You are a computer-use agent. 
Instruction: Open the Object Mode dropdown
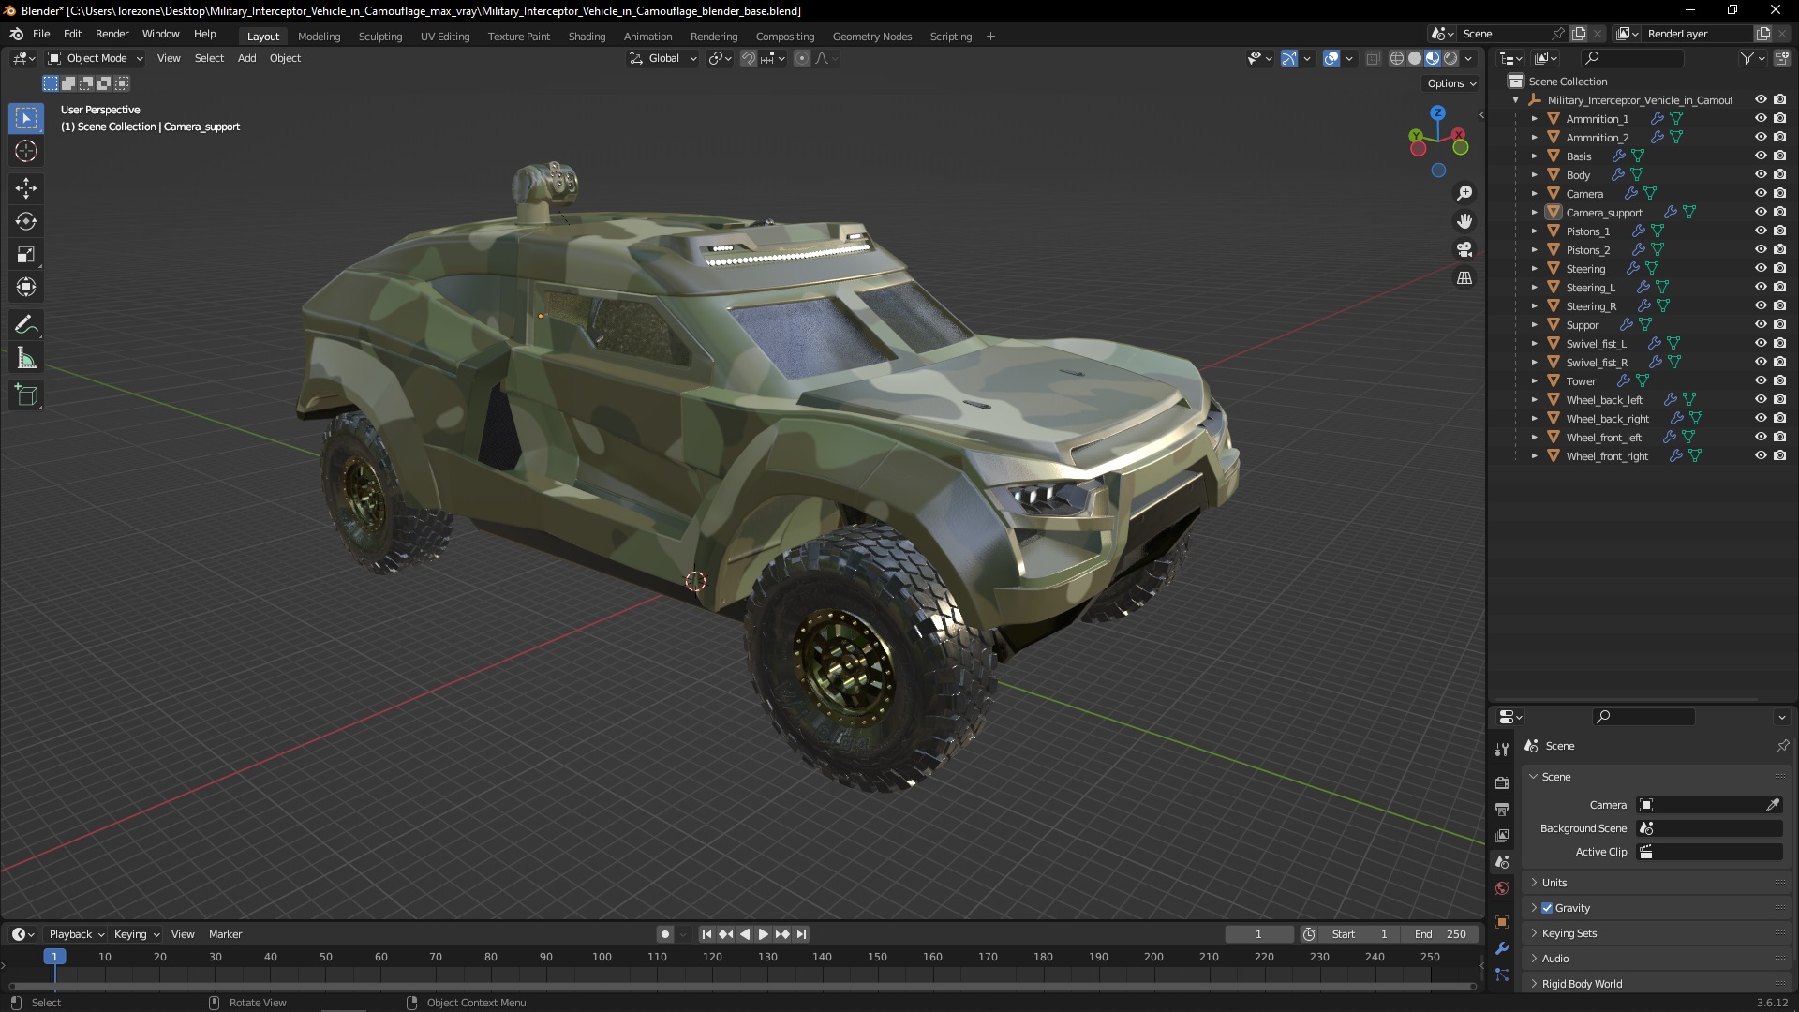(x=96, y=58)
